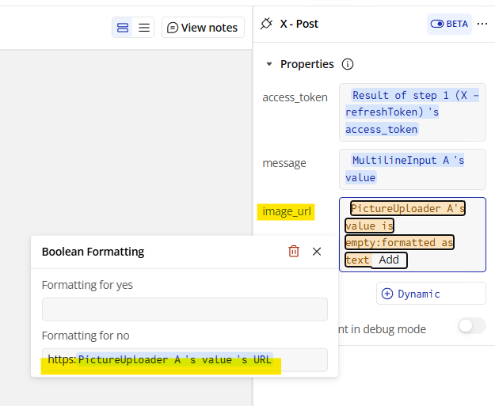This screenshot has height=406, width=495.
Task: Open the access_token dynamic expression field
Action: 413,112
